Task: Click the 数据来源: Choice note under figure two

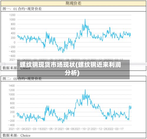Action: [16, 135]
